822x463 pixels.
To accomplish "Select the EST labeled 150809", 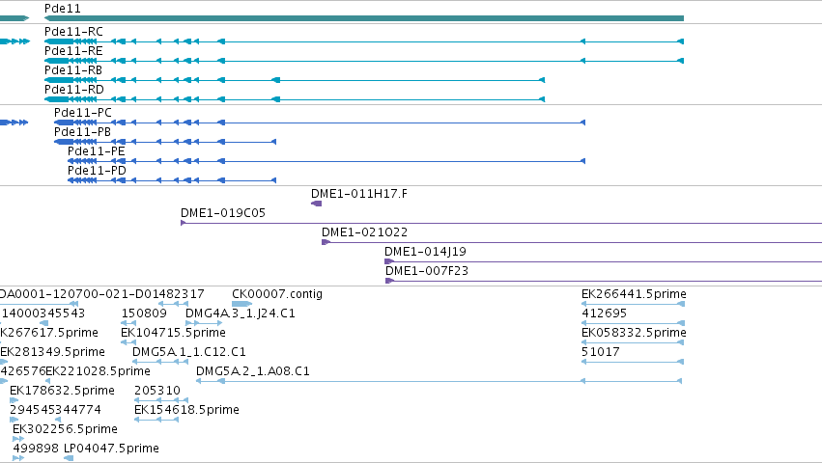I will tap(144, 313).
